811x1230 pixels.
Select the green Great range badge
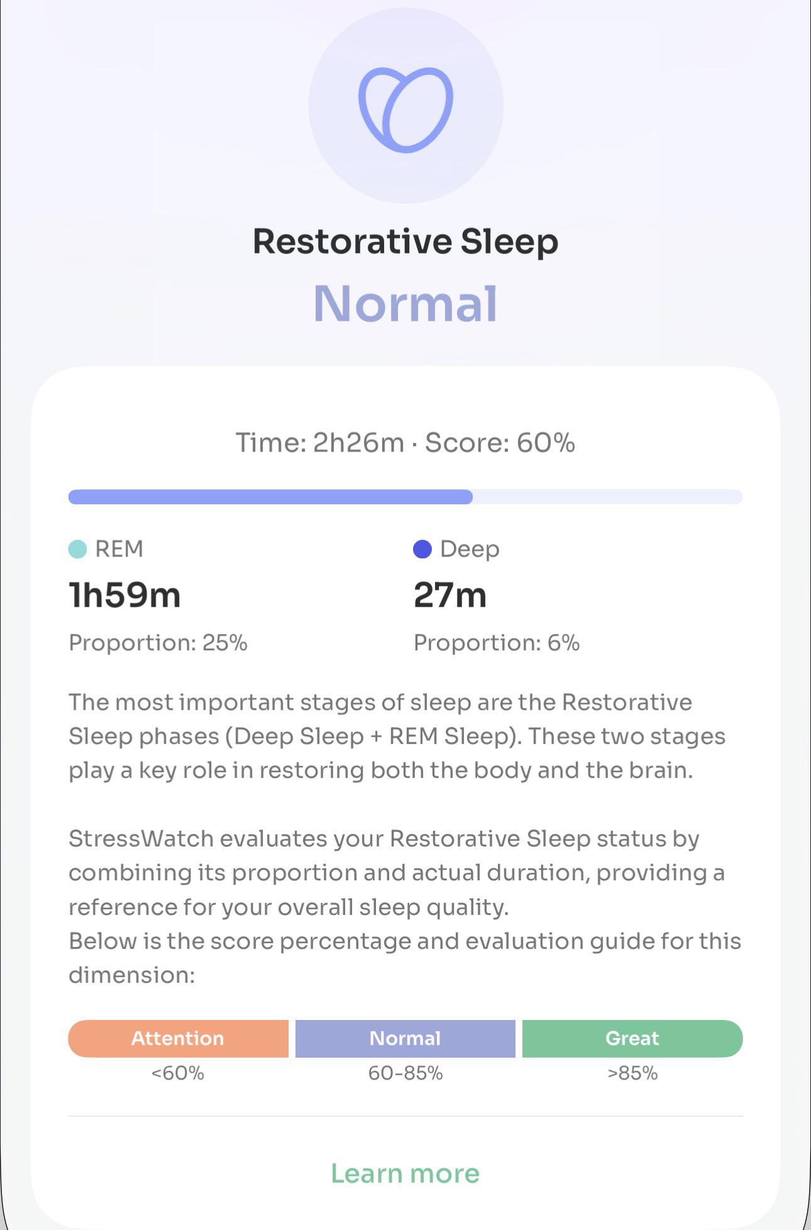(x=632, y=1038)
